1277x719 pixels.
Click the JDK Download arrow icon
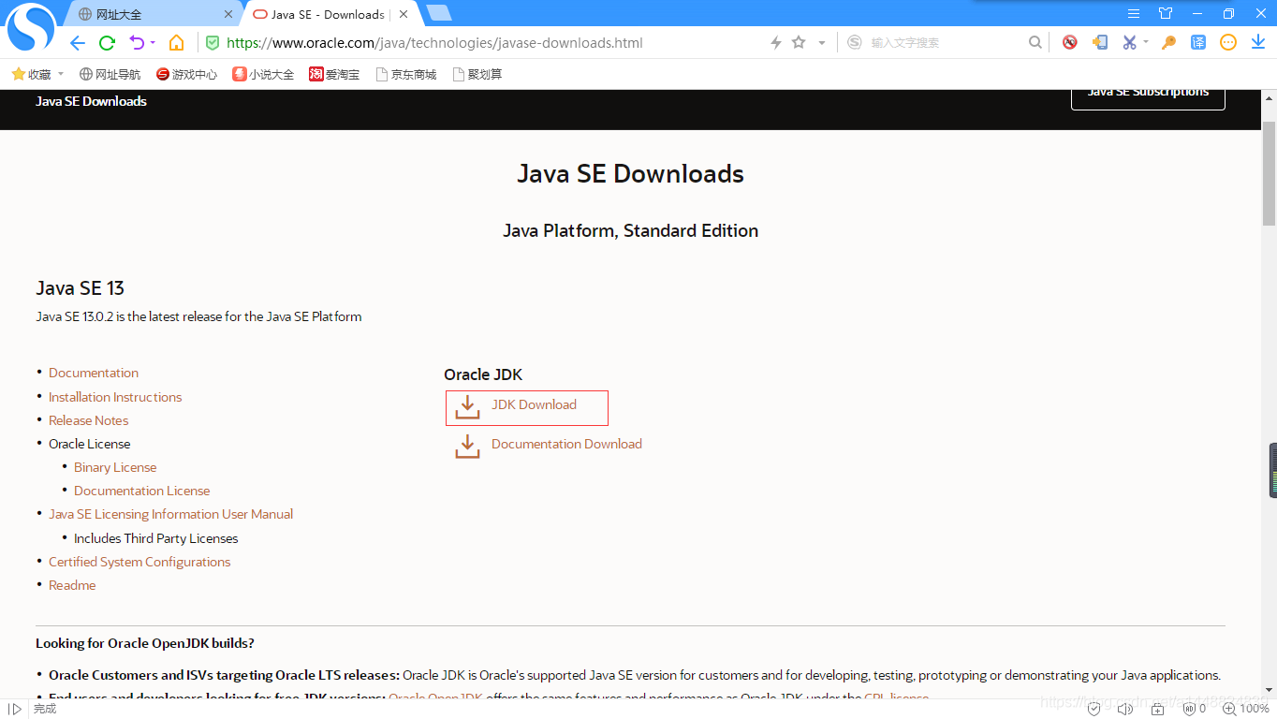pos(467,407)
